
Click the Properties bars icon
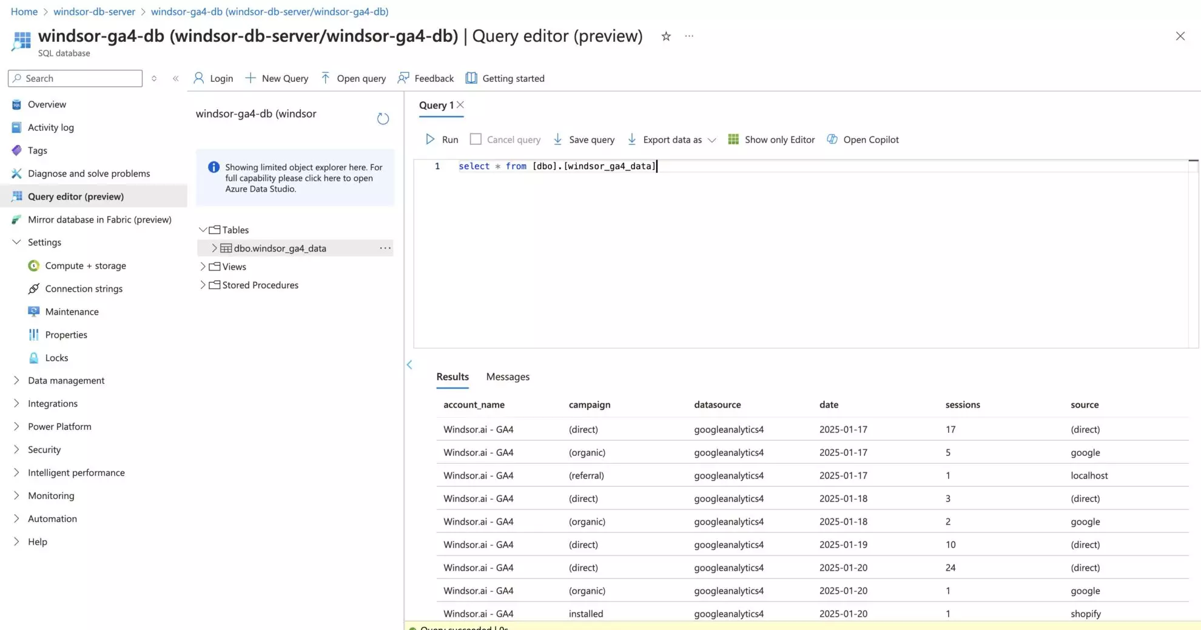coord(34,335)
